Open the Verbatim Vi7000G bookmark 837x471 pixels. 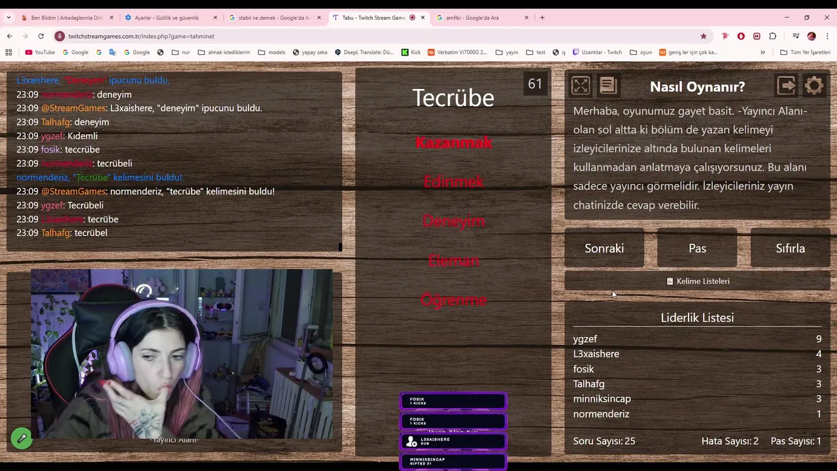(x=457, y=52)
